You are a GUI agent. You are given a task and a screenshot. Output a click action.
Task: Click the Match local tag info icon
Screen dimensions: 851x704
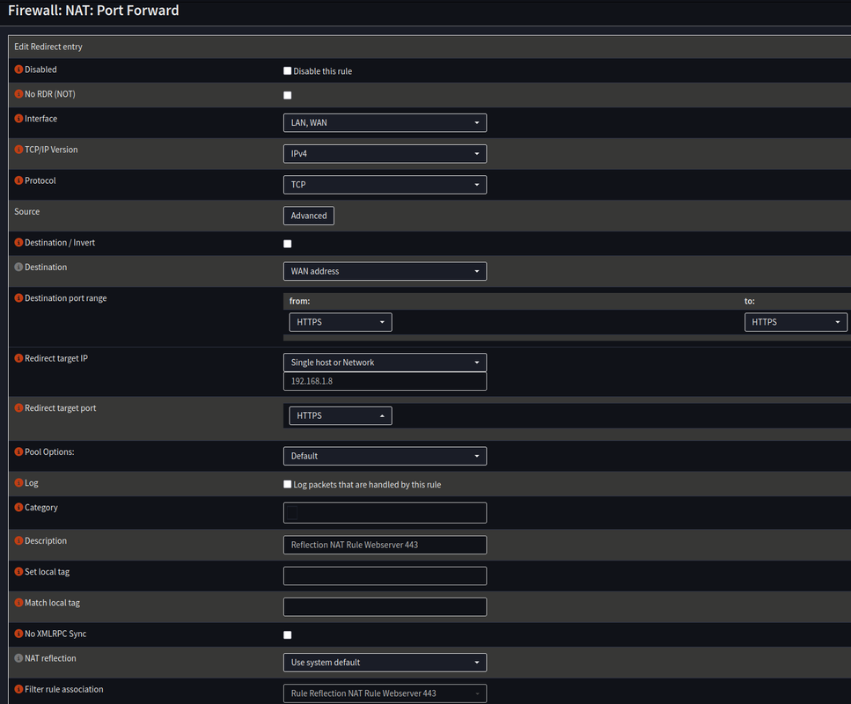tap(18, 603)
